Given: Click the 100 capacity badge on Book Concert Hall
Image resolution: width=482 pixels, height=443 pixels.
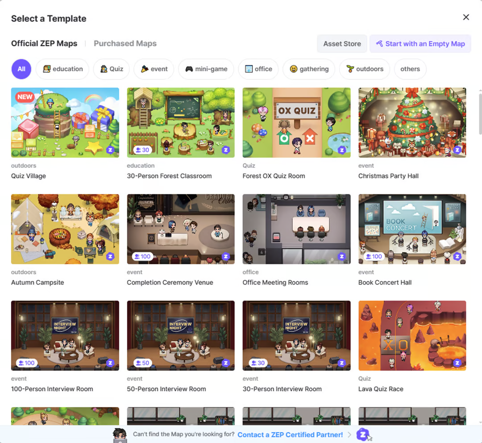Looking at the screenshot, I should click(374, 256).
